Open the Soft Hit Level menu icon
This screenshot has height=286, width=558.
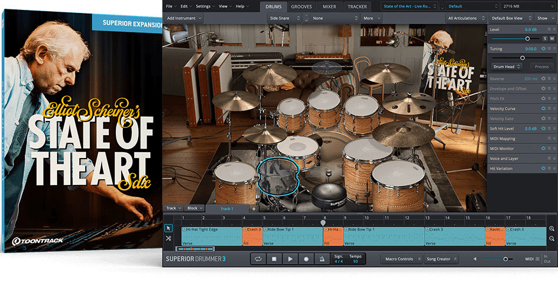[549, 128]
